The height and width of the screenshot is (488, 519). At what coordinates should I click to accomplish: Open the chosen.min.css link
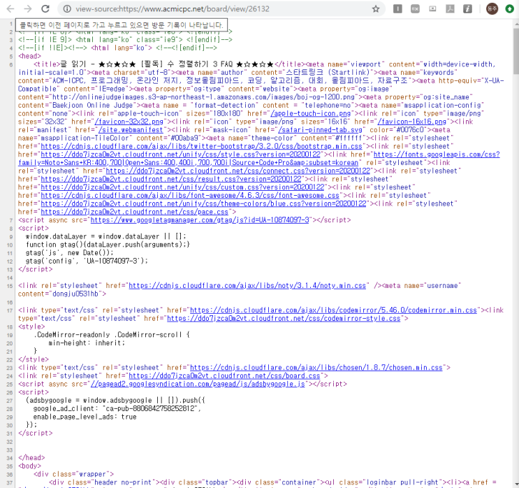coord(316,368)
